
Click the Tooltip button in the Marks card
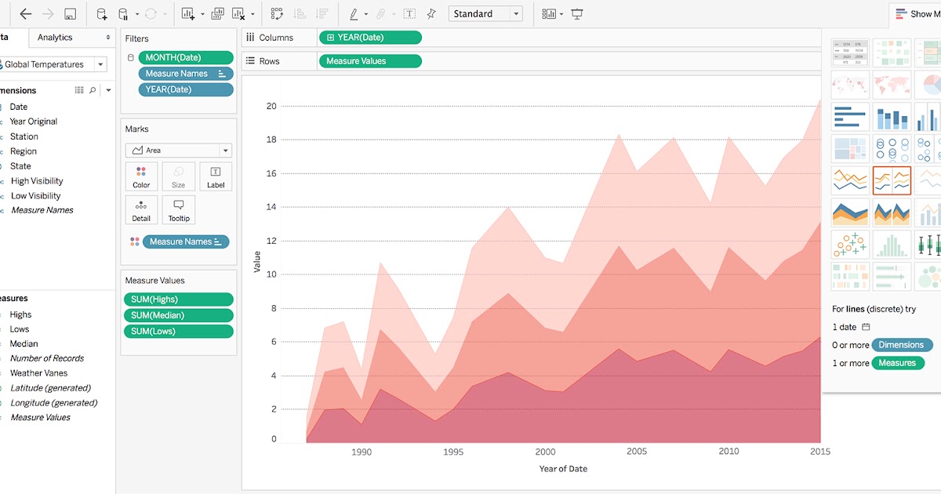(178, 209)
